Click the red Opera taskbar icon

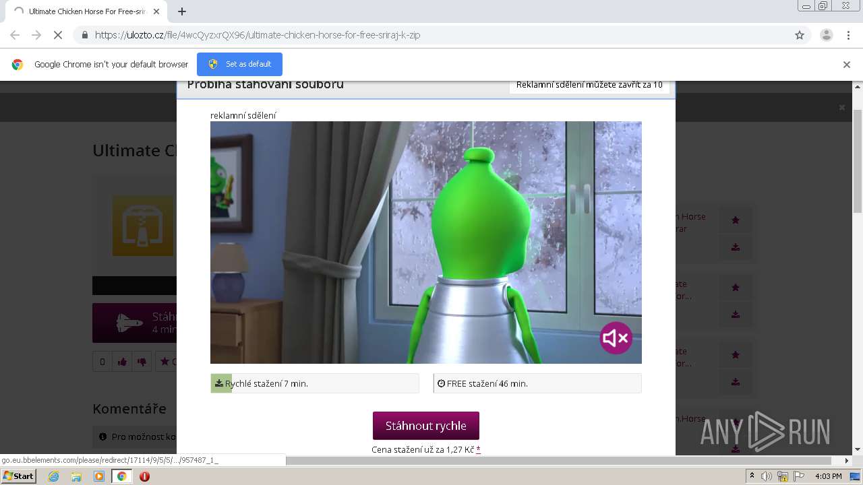click(x=144, y=476)
